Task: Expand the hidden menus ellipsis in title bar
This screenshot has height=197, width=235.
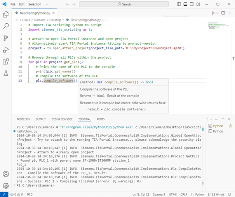Action: click(48, 4)
